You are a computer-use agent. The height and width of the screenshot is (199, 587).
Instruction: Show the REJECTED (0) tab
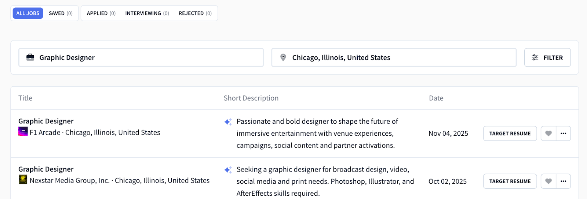tap(195, 13)
